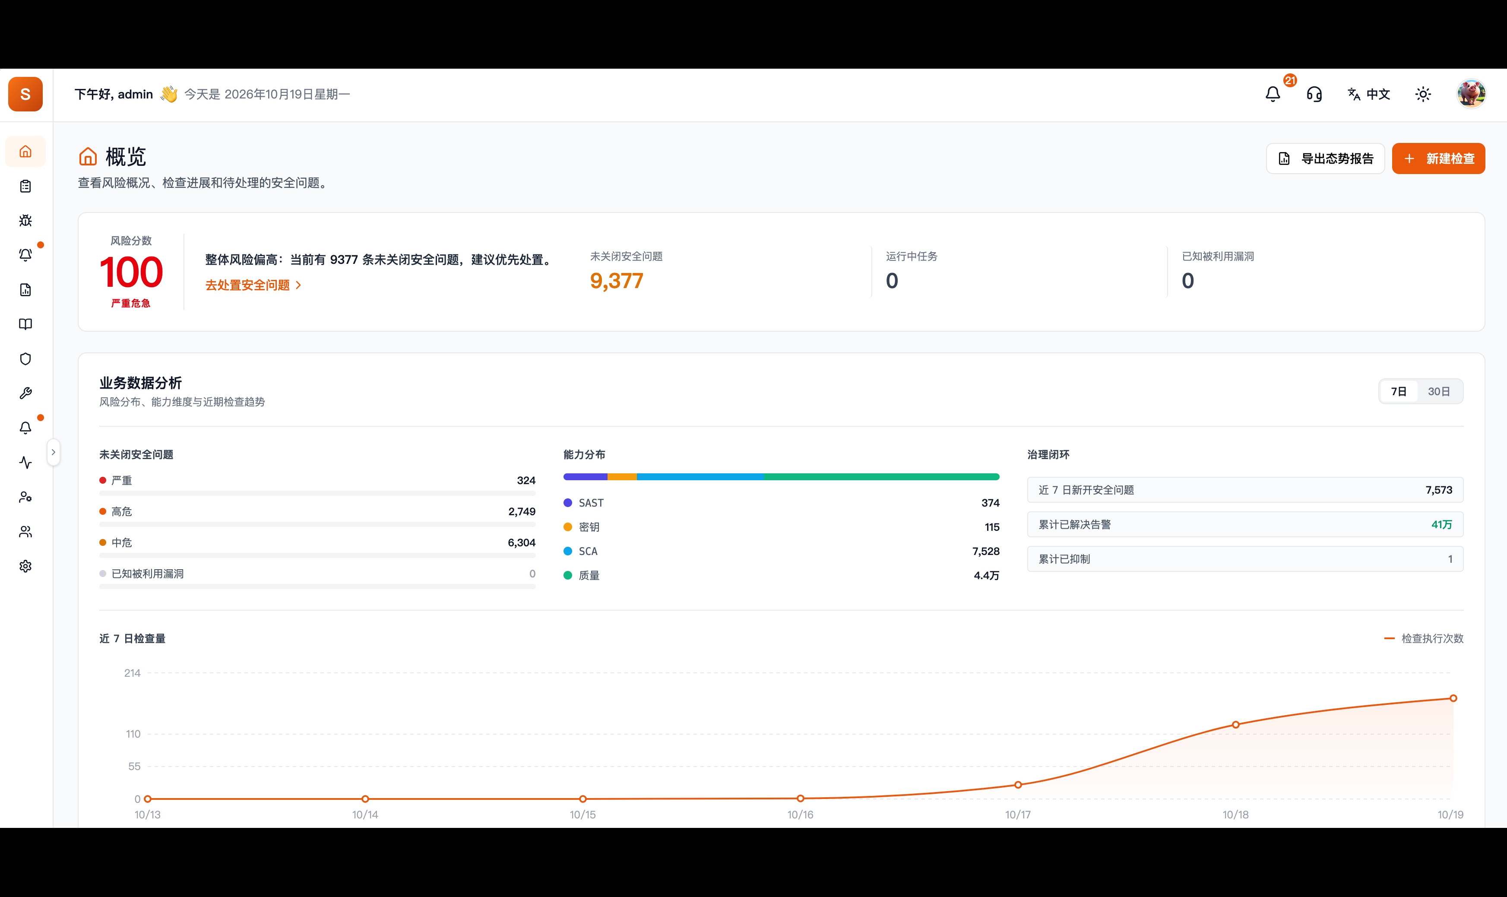Image resolution: width=1507 pixels, height=897 pixels.
Task: Open the pig avatar user menu
Action: [1471, 94]
